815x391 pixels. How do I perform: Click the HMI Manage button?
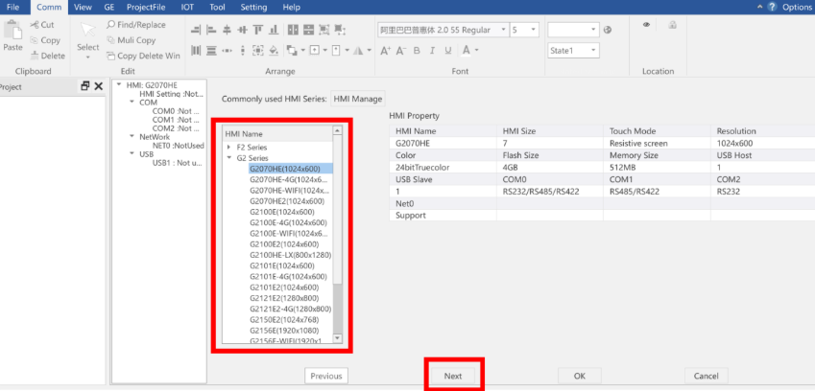click(x=358, y=99)
